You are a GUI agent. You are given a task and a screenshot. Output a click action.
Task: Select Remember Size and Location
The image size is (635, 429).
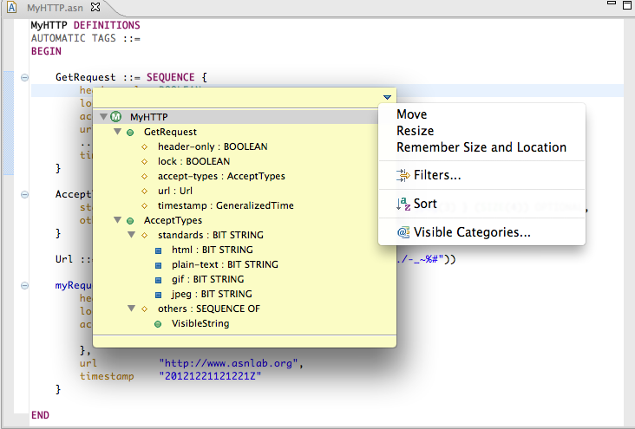pos(481,147)
